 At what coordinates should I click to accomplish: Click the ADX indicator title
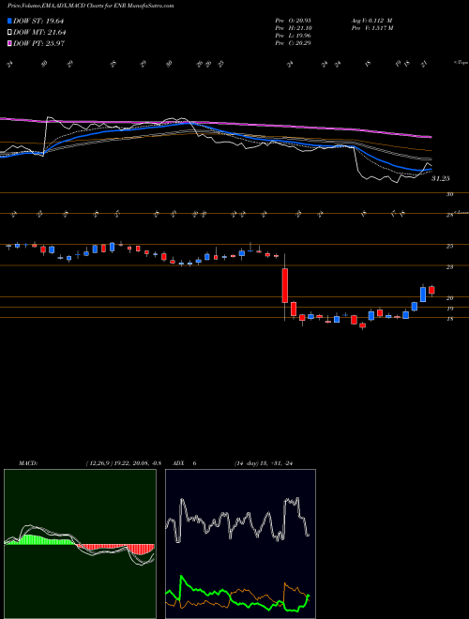click(x=180, y=463)
